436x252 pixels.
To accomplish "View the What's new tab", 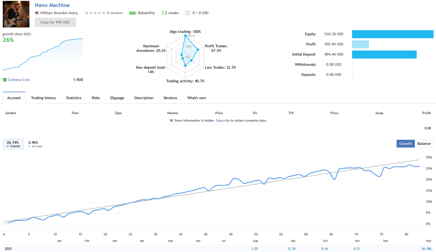I will (197, 98).
